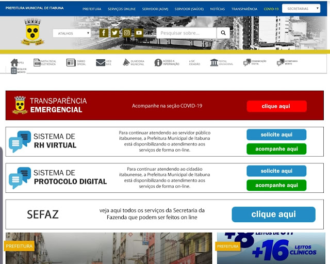
Task: Open the IPTU house icon shortcut
Action: pos(14,62)
